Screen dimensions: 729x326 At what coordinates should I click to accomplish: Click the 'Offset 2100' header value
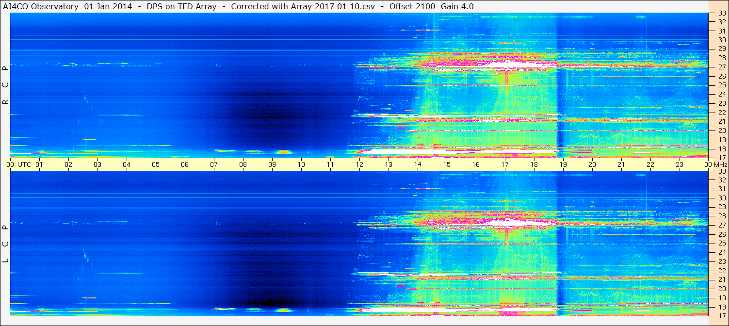tap(412, 6)
